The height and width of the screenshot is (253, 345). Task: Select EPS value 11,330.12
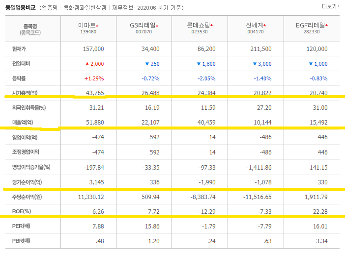coord(91,197)
